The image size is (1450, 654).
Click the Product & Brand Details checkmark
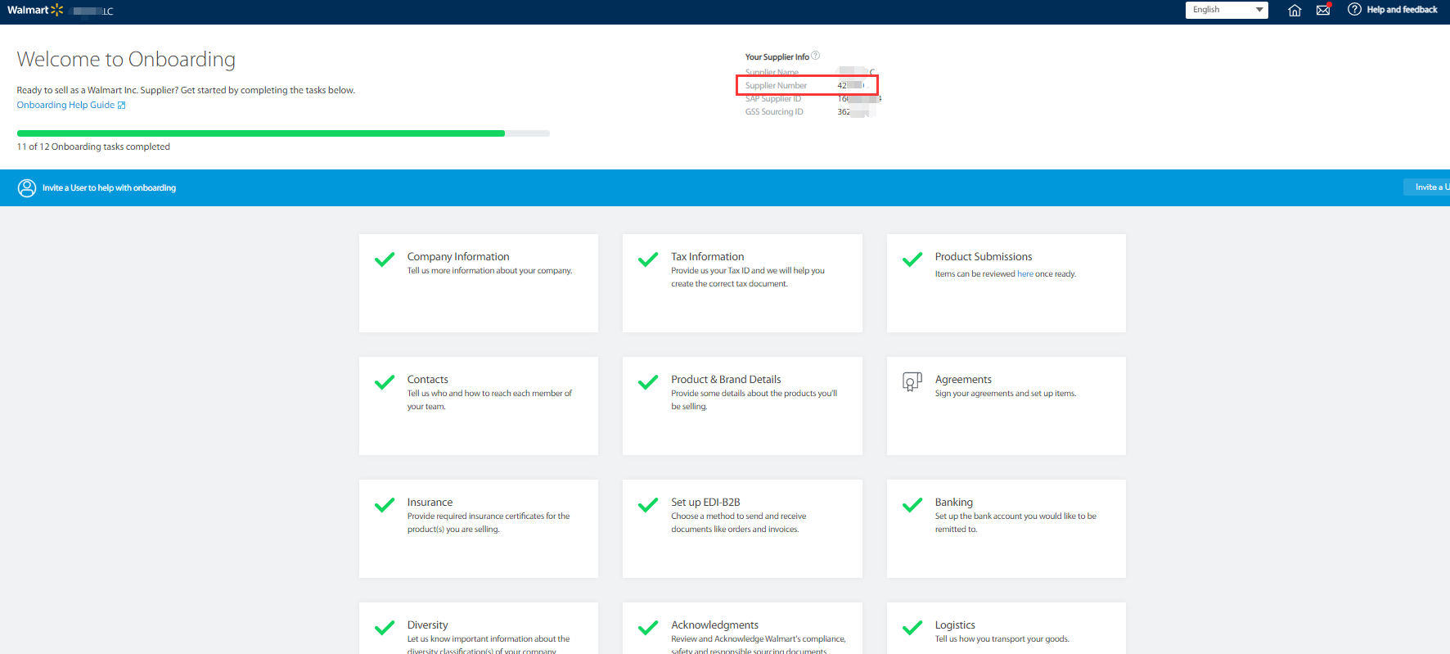coord(648,383)
